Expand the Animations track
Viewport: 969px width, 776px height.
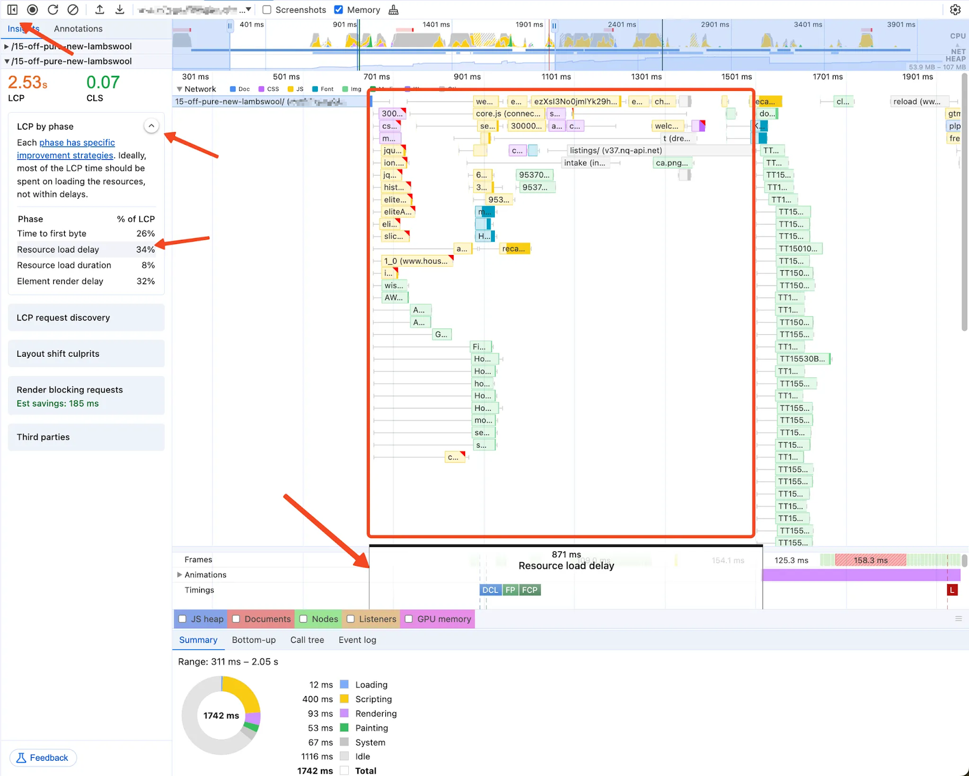point(179,575)
